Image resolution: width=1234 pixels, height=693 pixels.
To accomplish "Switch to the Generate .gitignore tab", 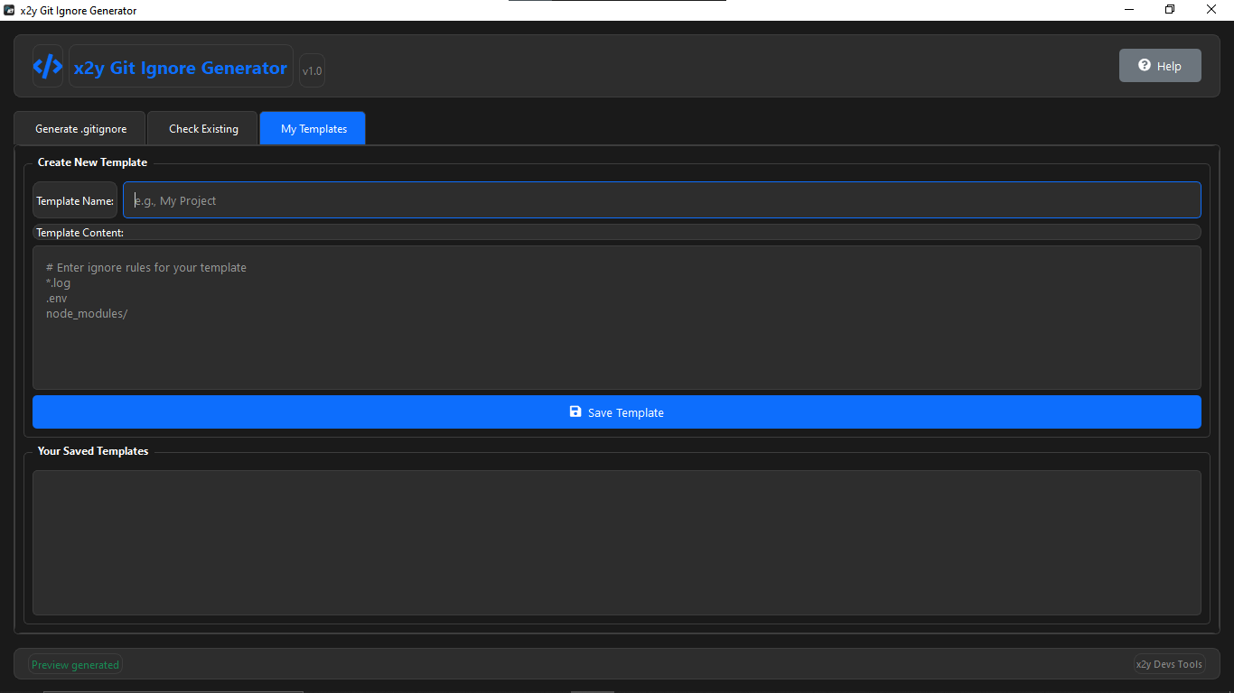I will tap(79, 128).
